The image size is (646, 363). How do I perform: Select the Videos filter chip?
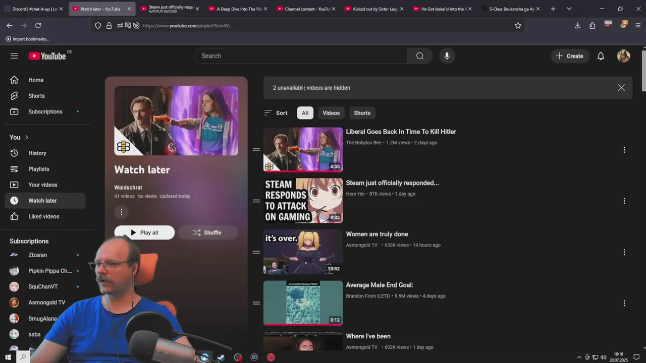331,113
